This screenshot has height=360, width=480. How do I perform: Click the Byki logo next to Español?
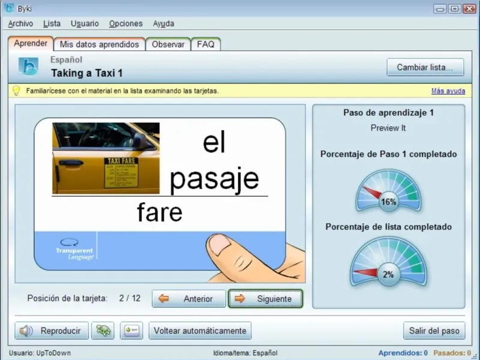pos(28,67)
